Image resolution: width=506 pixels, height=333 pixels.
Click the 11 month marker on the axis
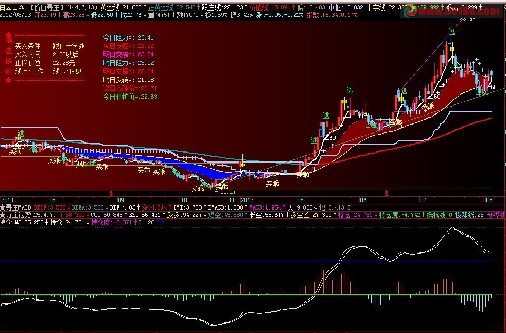pyautogui.click(x=232, y=200)
